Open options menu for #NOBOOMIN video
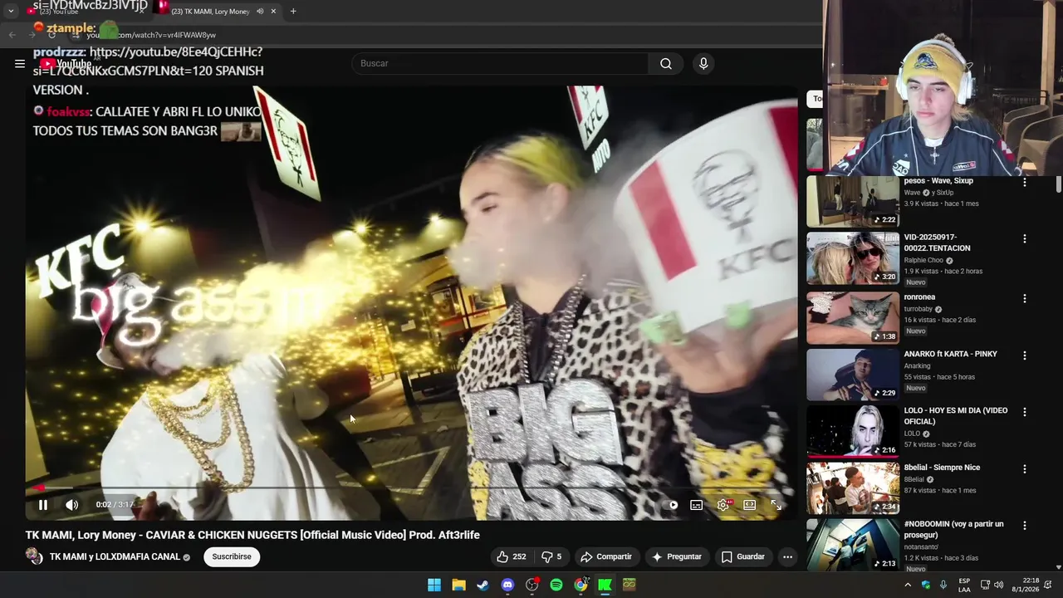This screenshot has width=1063, height=598. click(1024, 526)
